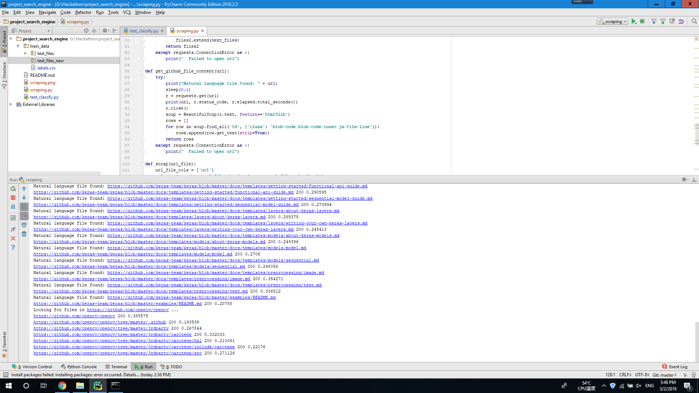Expand the External Libraries node
This screenshot has width=699, height=393.
tap(11, 104)
